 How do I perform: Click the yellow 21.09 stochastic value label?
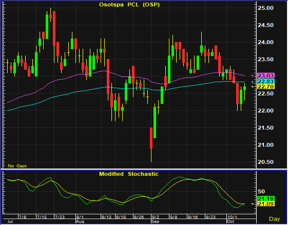[266, 203]
